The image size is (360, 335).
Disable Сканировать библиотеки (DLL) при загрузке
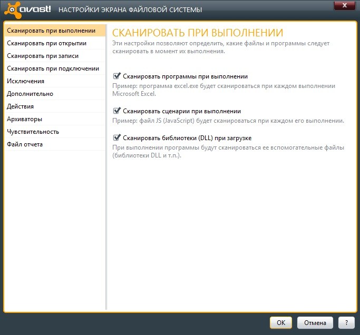tap(116, 137)
